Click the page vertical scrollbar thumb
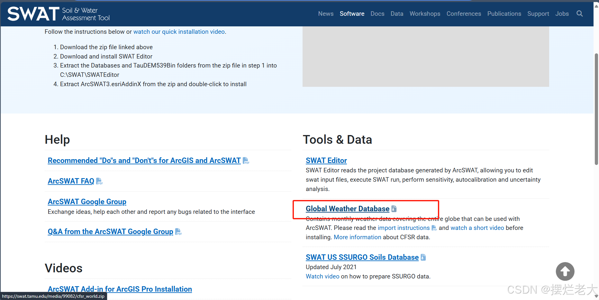 (x=596, y=109)
